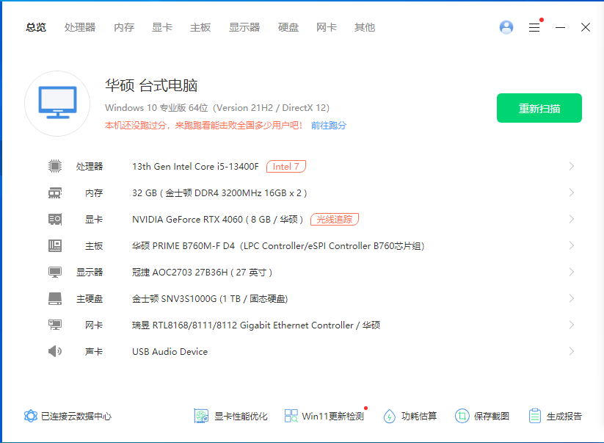Image resolution: width=604 pixels, height=443 pixels.
Task: Click the 已连接云数据中心 status text
Action: pyautogui.click(x=76, y=416)
